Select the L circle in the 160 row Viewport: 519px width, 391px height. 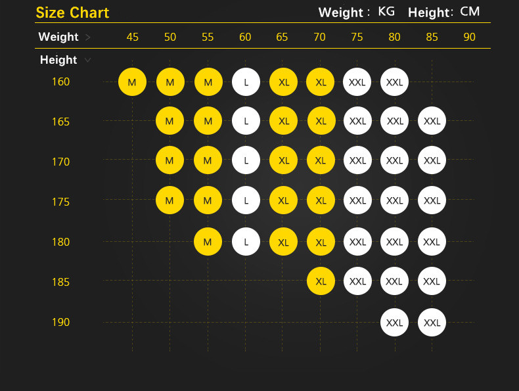pyautogui.click(x=246, y=82)
